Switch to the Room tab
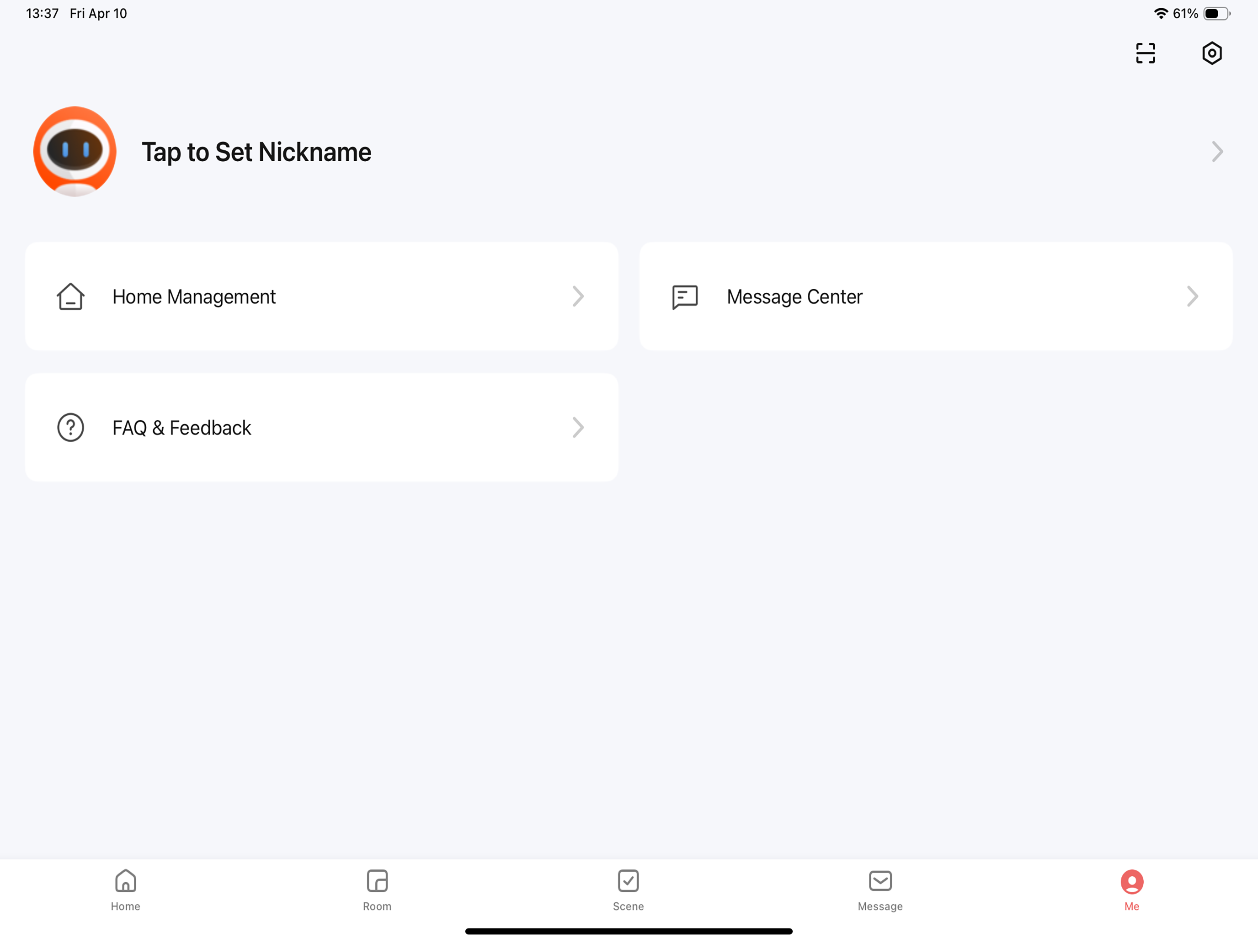 point(377,890)
